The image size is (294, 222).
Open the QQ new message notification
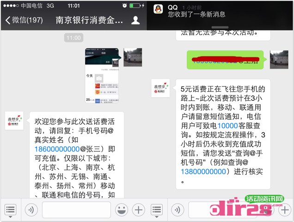click(x=220, y=15)
